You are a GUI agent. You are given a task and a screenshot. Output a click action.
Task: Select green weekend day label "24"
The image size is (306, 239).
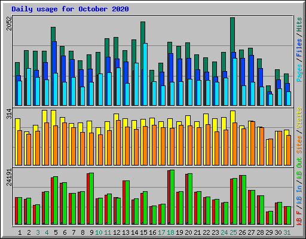click(x=224, y=232)
